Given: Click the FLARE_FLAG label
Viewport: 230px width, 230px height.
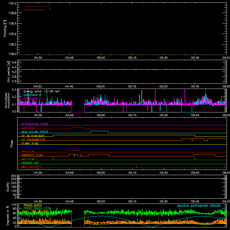Looking at the screenshot, I should 30,143.
